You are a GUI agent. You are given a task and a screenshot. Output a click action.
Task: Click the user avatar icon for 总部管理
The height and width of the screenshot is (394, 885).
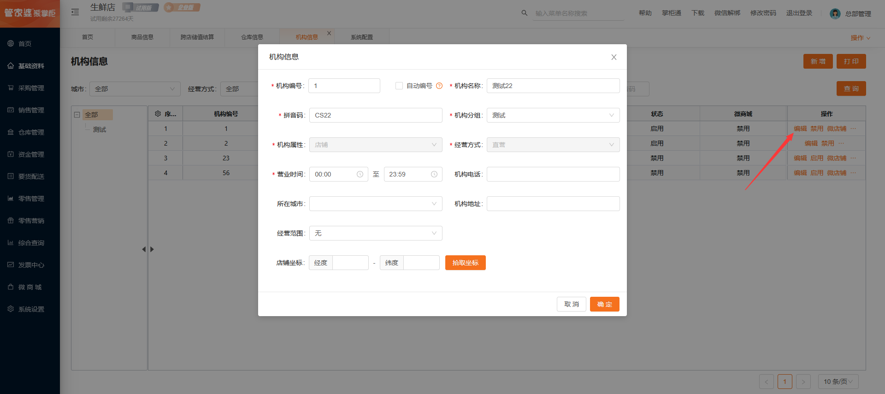tap(835, 14)
